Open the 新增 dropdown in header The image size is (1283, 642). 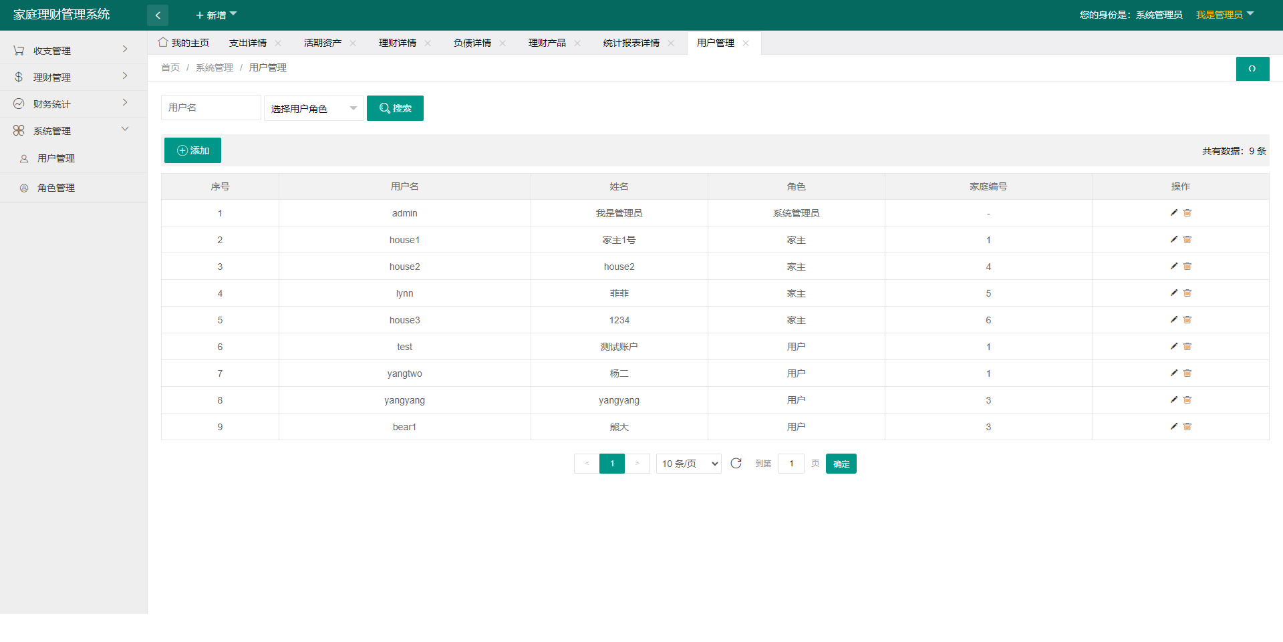[216, 15]
